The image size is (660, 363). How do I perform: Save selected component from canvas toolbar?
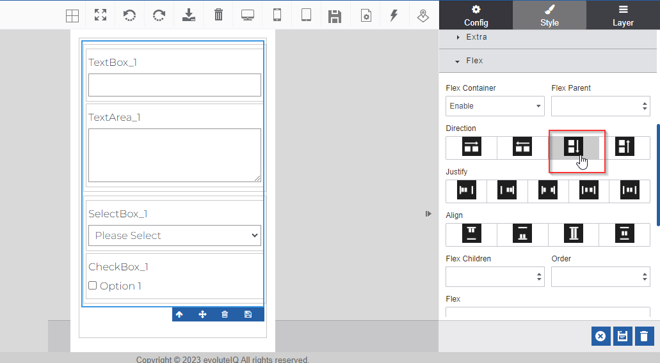[x=248, y=314]
